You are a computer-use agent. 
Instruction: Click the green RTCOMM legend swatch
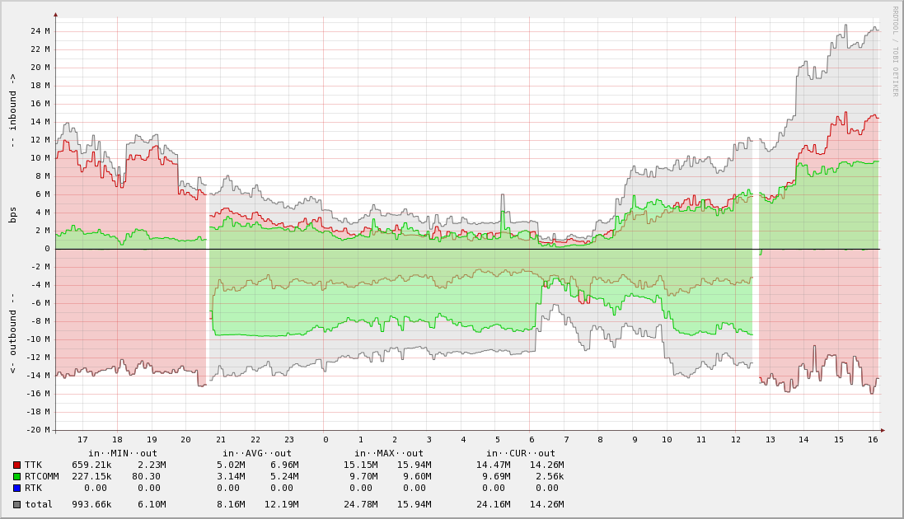(x=16, y=476)
